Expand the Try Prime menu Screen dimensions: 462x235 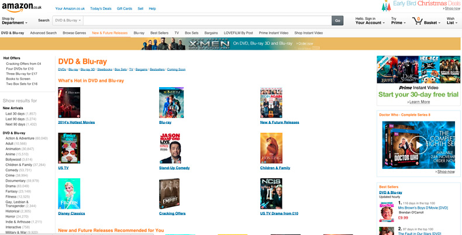pyautogui.click(x=398, y=20)
